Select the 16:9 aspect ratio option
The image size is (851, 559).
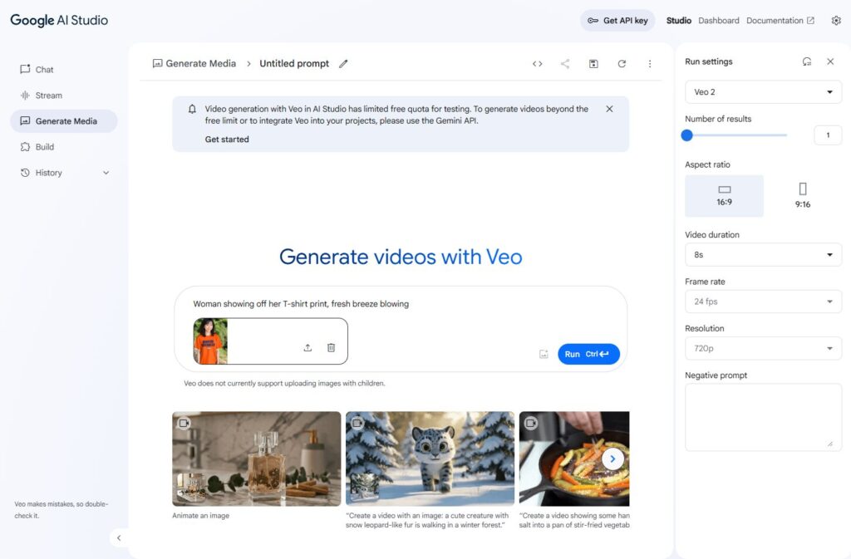click(724, 196)
